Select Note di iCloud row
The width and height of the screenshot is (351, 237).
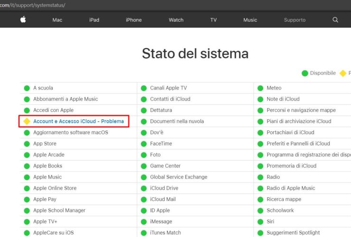tap(303, 99)
